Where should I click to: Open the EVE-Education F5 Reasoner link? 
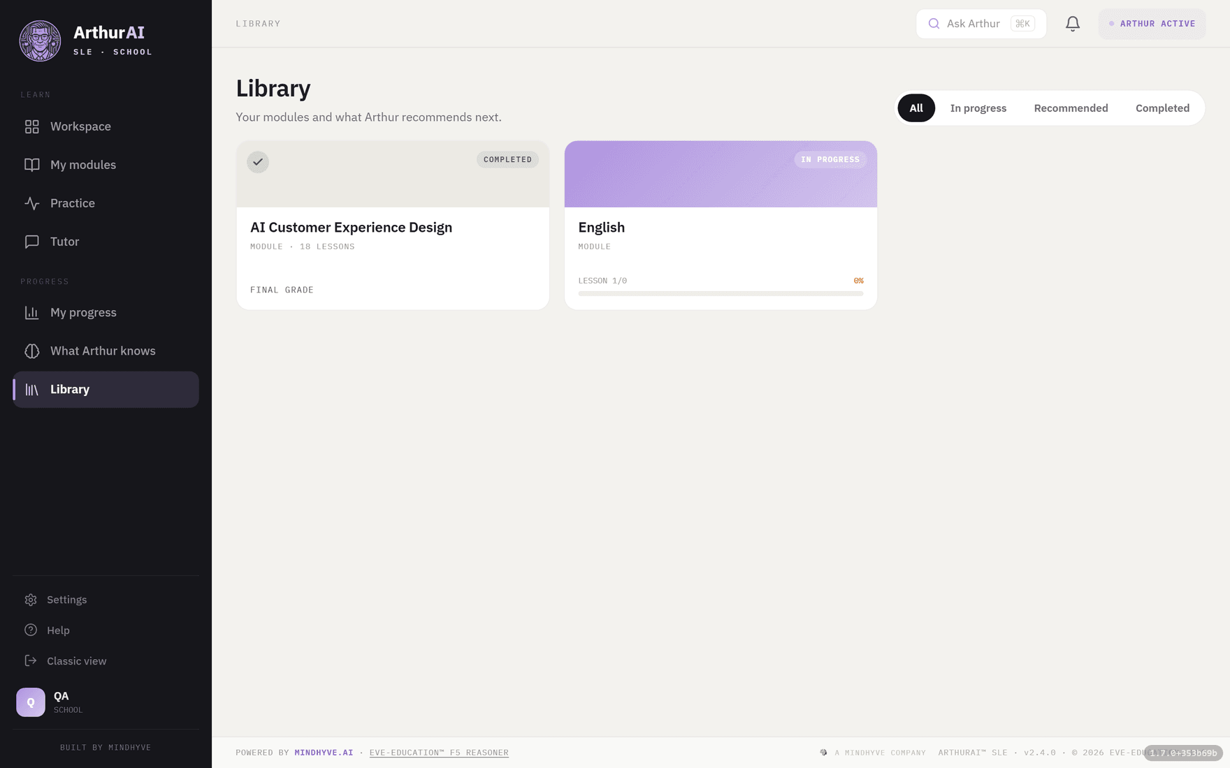[x=439, y=753]
